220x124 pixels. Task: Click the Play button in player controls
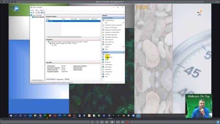click(x=112, y=122)
